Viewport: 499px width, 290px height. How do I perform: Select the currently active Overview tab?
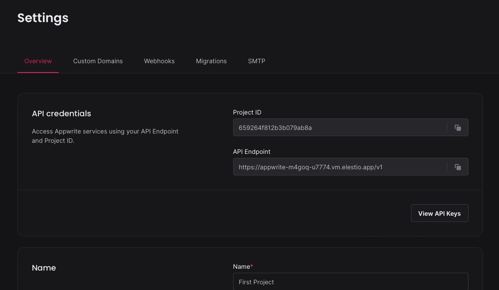pos(38,61)
